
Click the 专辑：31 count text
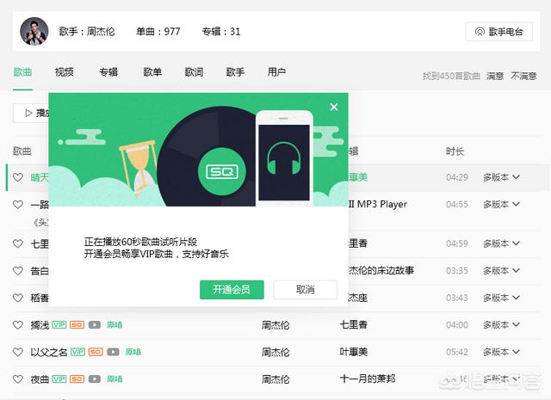click(x=221, y=32)
